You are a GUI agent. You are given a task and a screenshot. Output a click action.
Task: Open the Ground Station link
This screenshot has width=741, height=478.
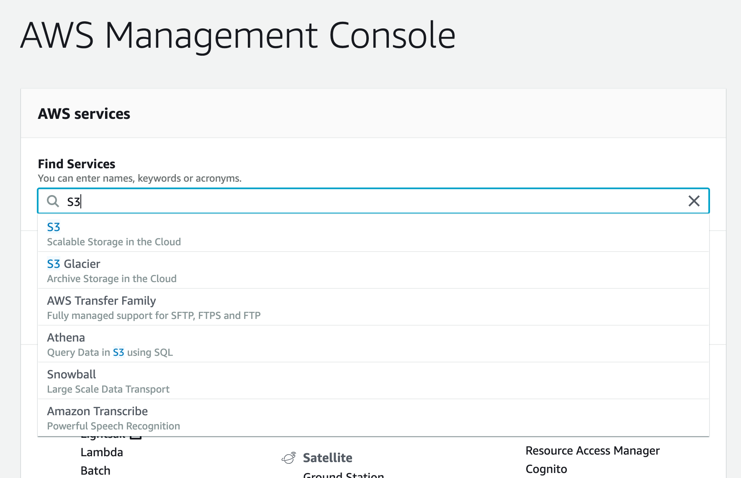tap(343, 475)
